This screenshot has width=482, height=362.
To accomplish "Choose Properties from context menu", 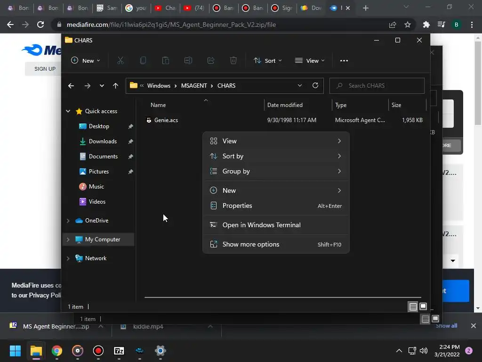I will tap(276, 206).
